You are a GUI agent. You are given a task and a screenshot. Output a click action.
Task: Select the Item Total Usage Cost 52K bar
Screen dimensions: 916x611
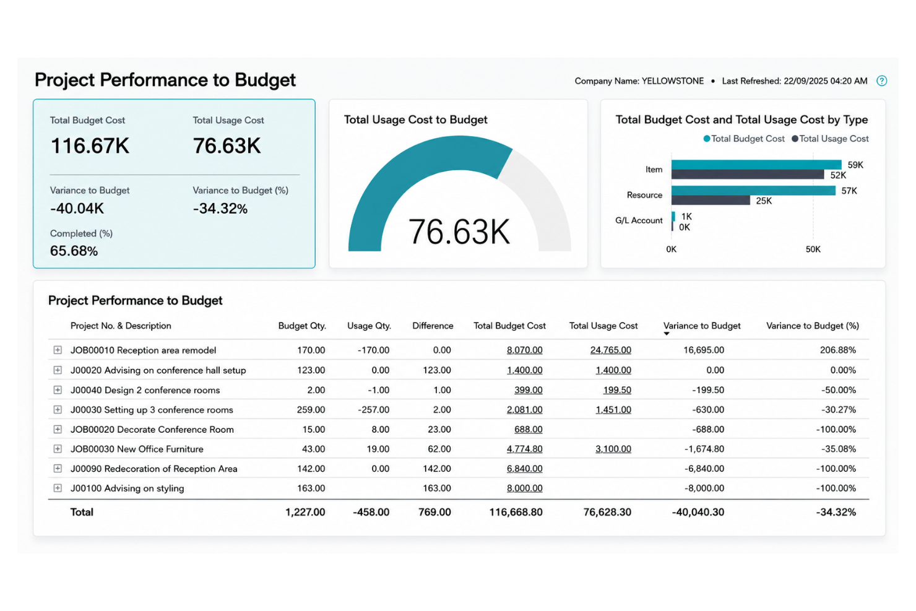748,175
